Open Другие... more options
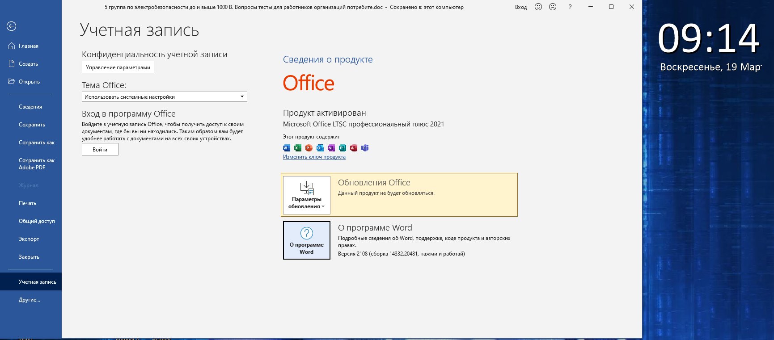 30,300
